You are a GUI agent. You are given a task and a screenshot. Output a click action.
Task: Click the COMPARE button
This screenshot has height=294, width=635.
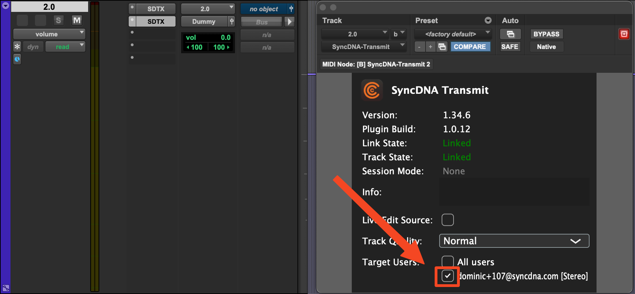(x=470, y=47)
